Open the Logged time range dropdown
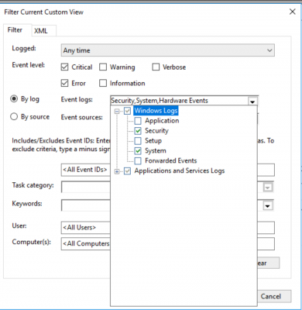This screenshot has width=302, height=310. (168, 50)
